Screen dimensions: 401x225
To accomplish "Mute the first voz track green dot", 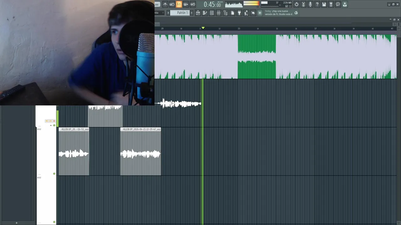I will click(54, 174).
